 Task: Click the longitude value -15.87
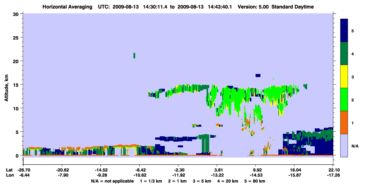click(294, 175)
